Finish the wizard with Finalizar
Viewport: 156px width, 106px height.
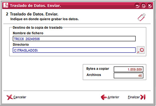[137, 97]
